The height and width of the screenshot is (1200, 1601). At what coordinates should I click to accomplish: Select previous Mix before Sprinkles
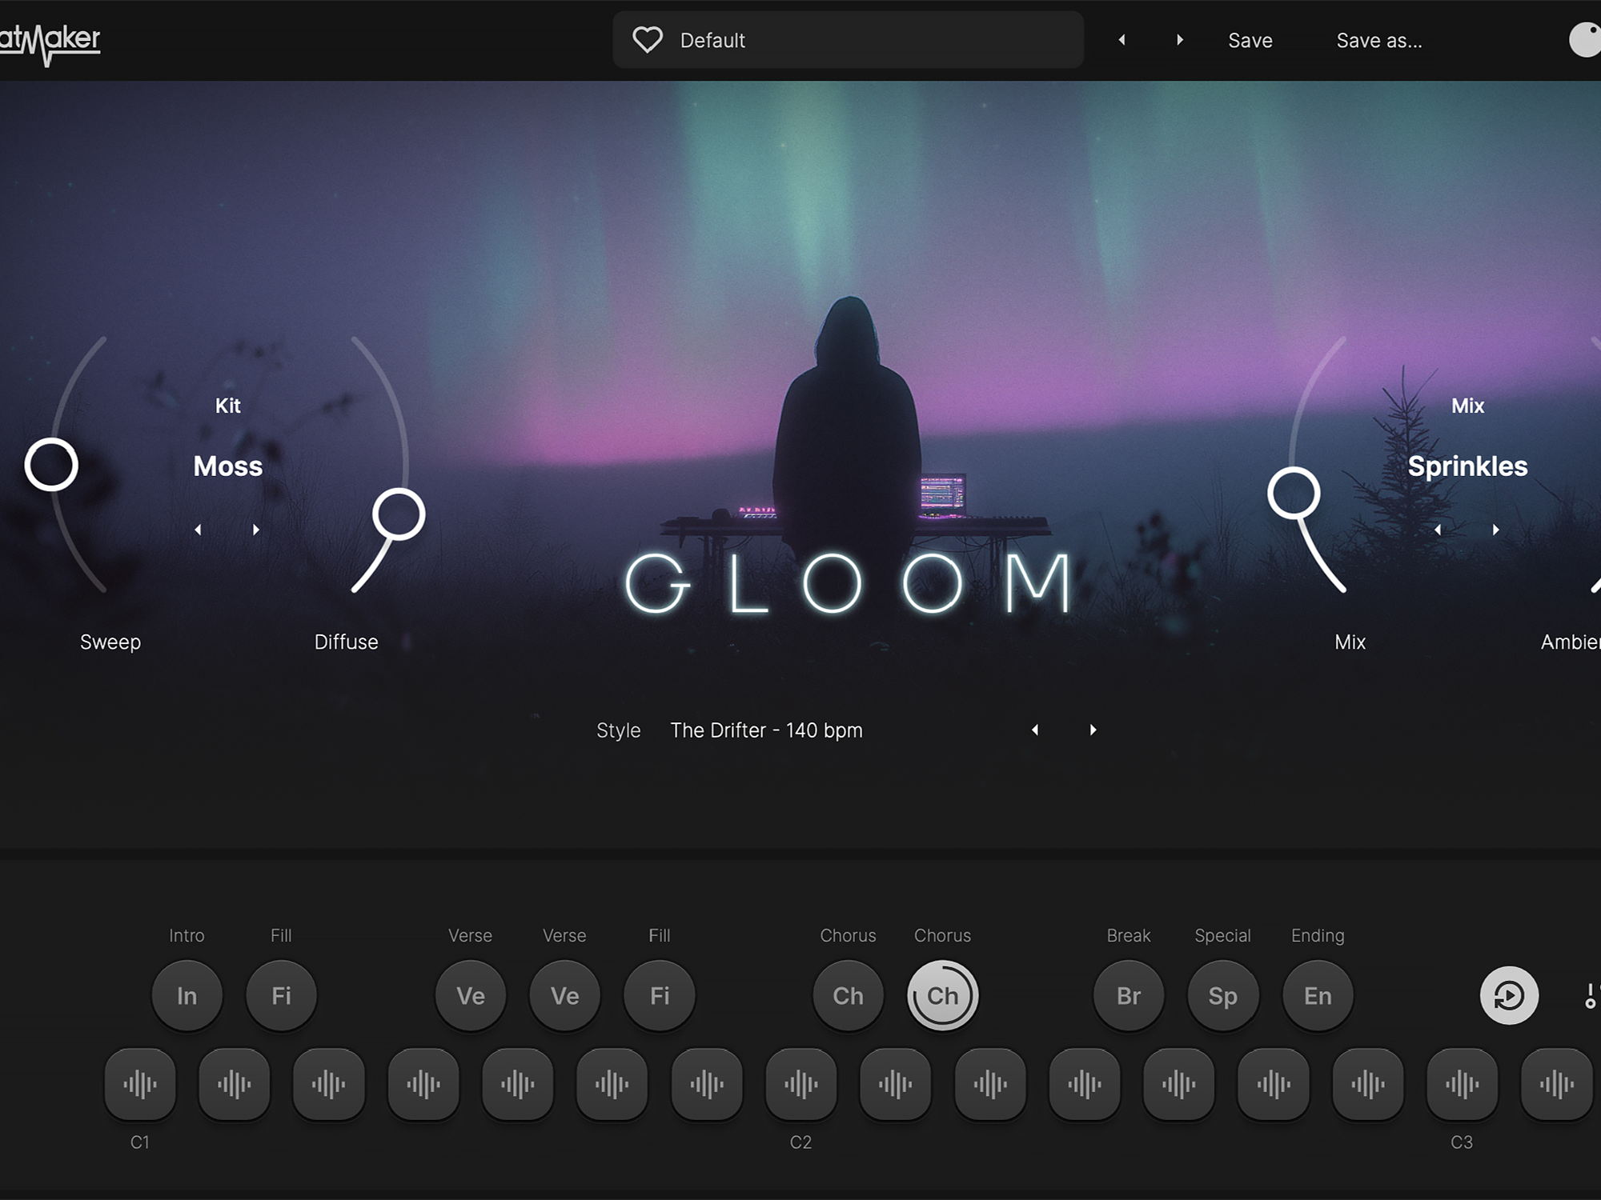click(x=1438, y=530)
